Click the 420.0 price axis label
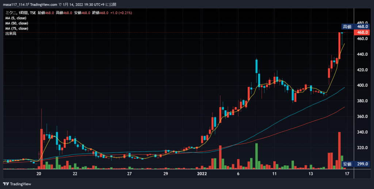The width and height of the screenshot is (374, 189). [x=362, y=70]
